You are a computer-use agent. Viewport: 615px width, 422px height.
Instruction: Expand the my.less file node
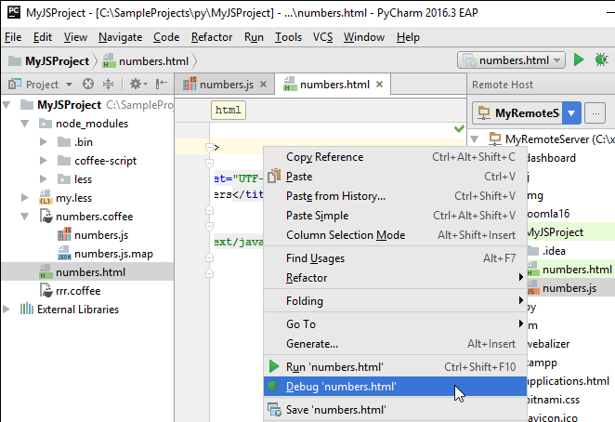25,198
